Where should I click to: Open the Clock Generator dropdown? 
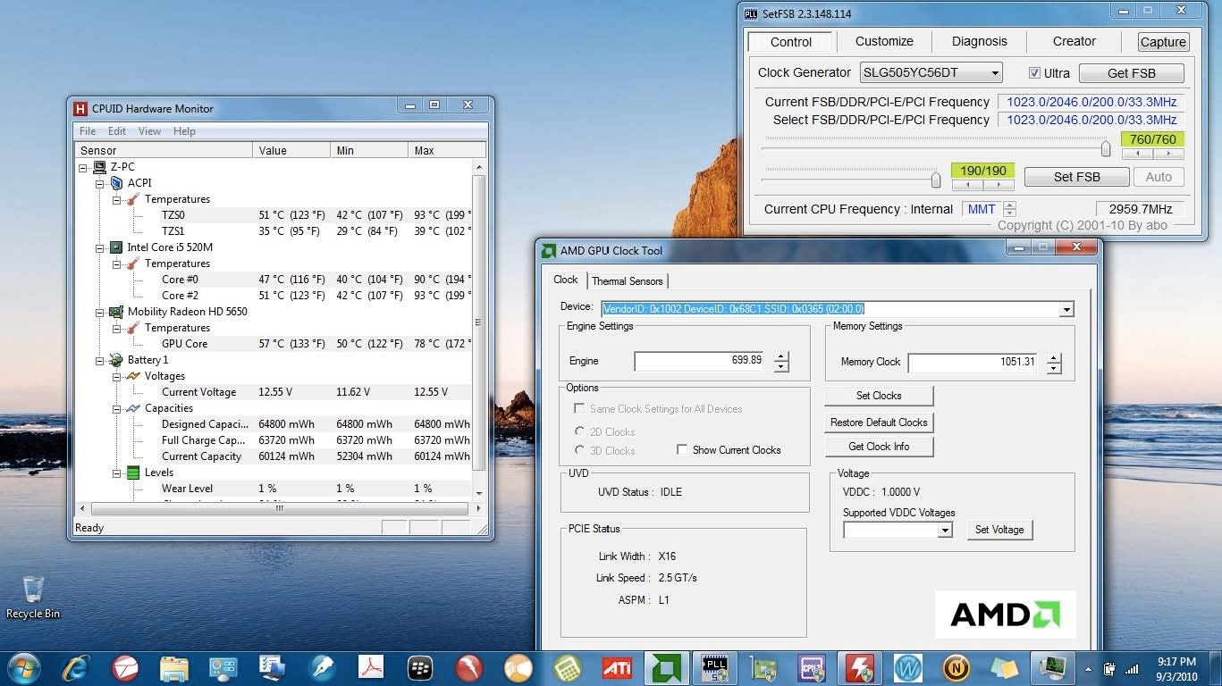(x=994, y=73)
